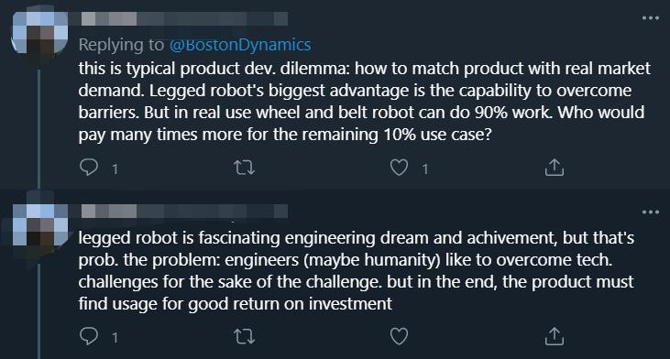Share the first tweet via share icon

tap(555, 168)
